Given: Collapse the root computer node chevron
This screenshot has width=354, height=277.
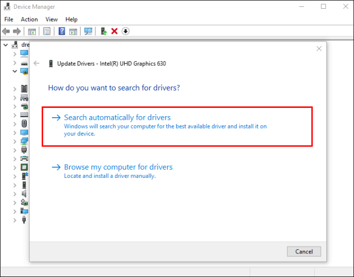Looking at the screenshot, I should [6, 45].
